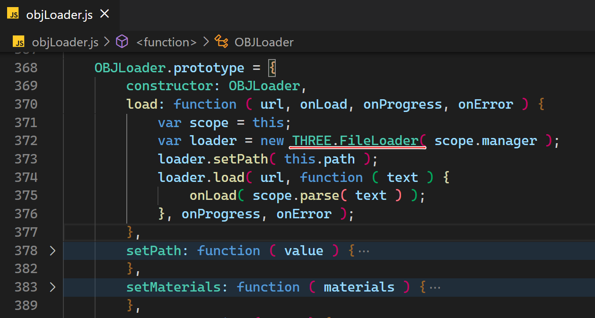Click the JS icon in the breadcrumb

point(19,42)
